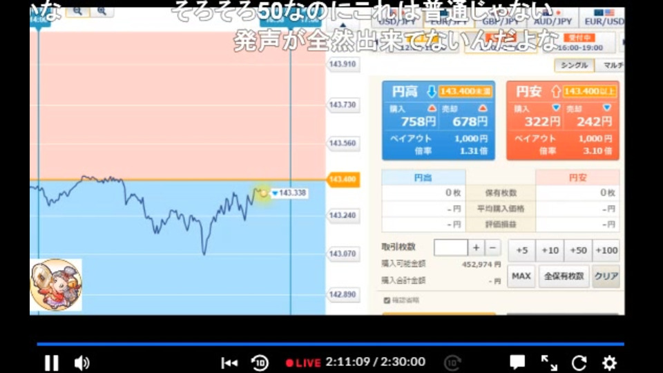Rewind 10 seconds
Viewport: 663px width, 373px height.
[x=260, y=363]
